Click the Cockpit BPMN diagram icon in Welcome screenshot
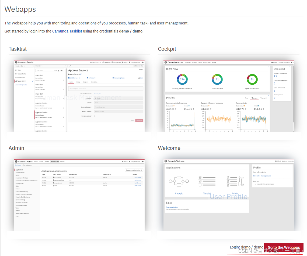 click(x=179, y=181)
